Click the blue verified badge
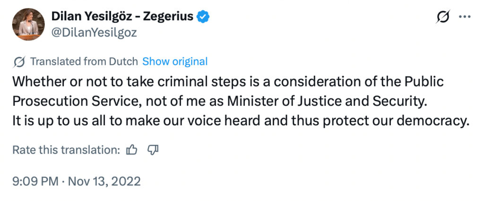This screenshot has height=201, width=484. (x=203, y=17)
